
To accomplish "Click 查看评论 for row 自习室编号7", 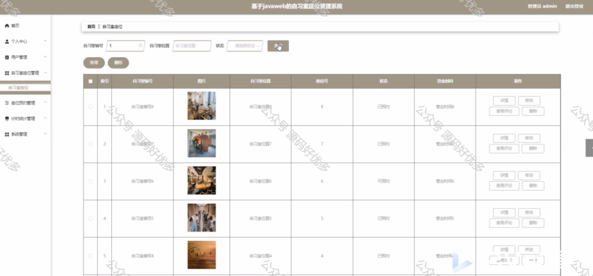I will (504, 148).
